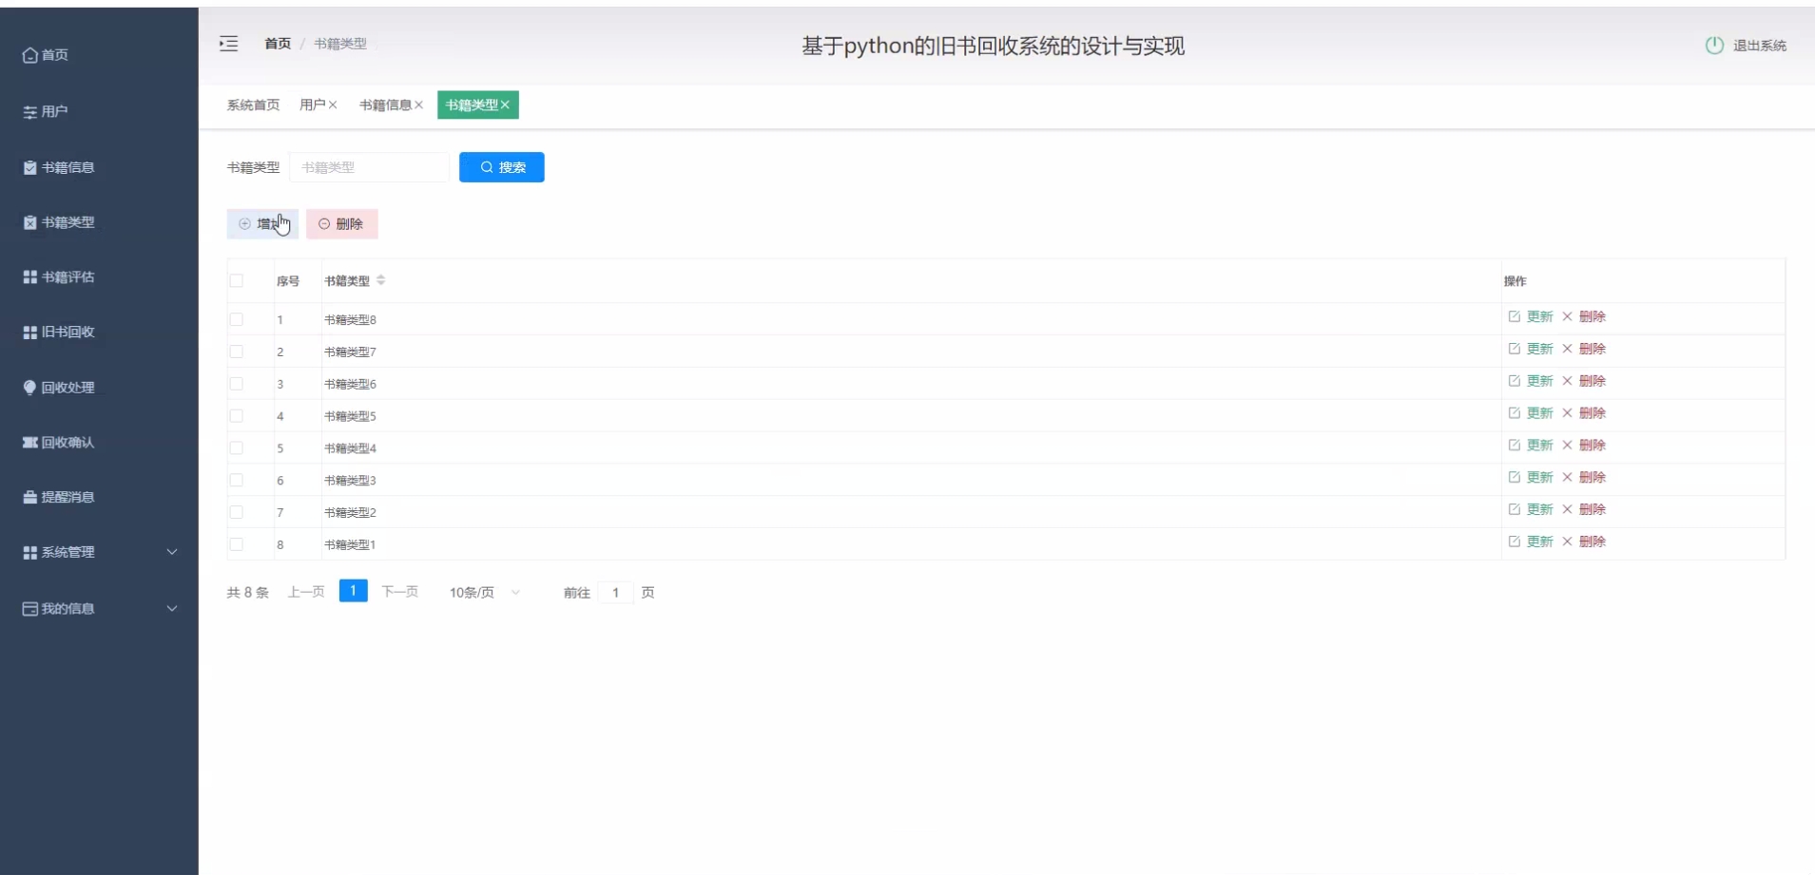Toggle the select-all header checkbox

pos(237,280)
